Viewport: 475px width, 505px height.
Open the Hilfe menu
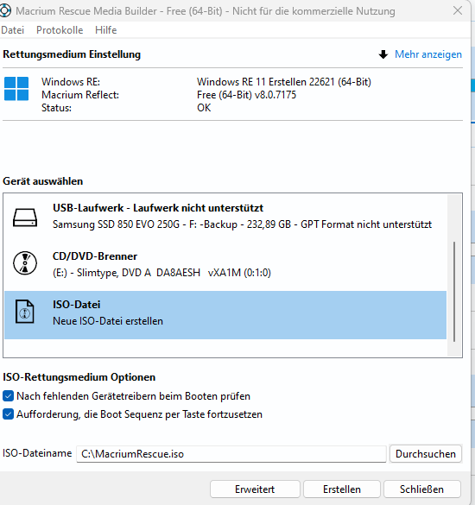click(105, 30)
